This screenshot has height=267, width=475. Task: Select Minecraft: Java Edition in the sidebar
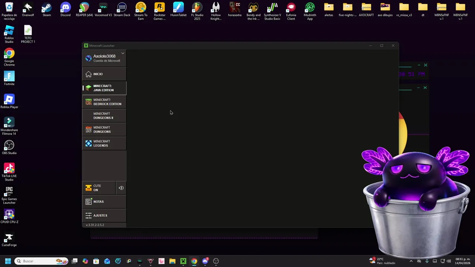tap(104, 88)
